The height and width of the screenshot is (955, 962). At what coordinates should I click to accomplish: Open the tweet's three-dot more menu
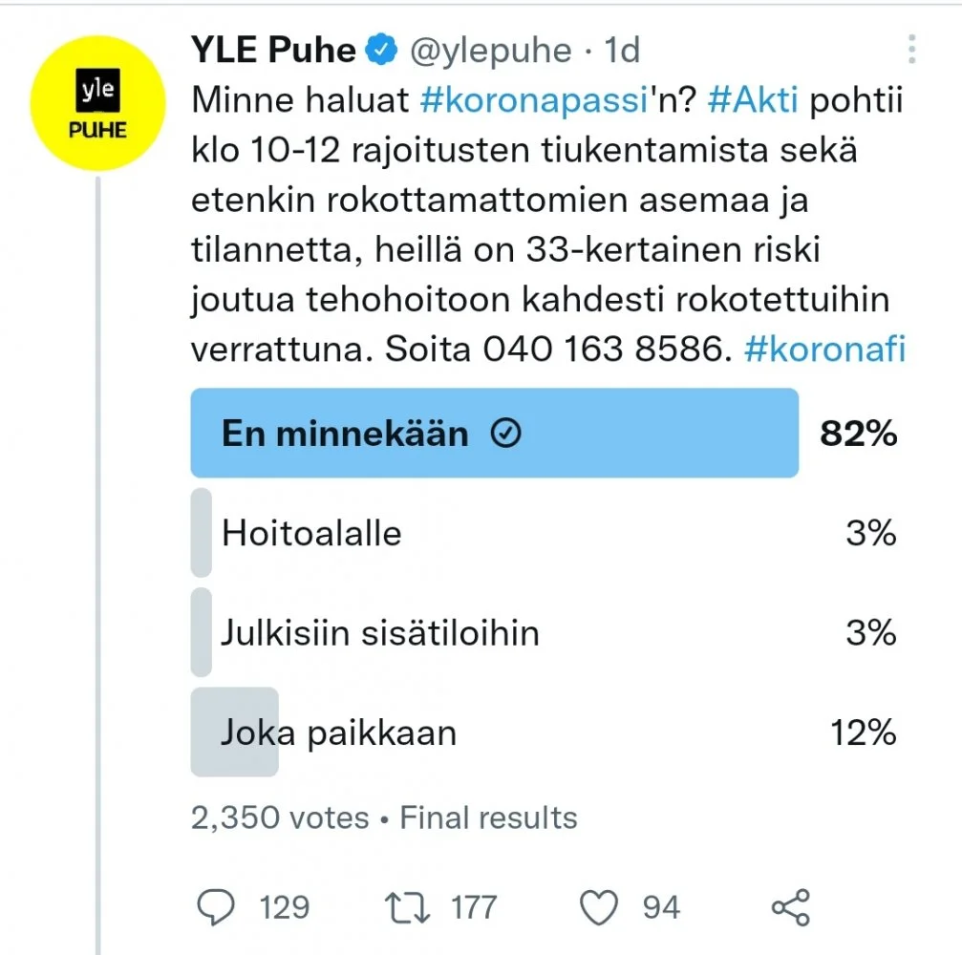pos(912,49)
